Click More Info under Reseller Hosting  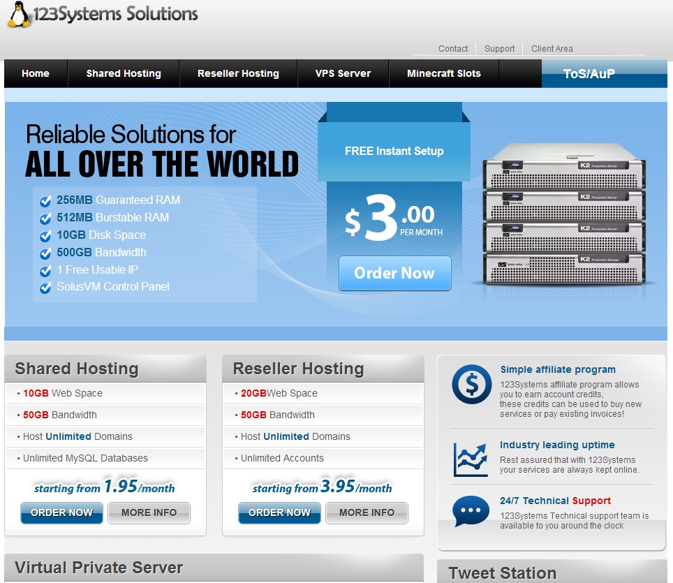[367, 512]
